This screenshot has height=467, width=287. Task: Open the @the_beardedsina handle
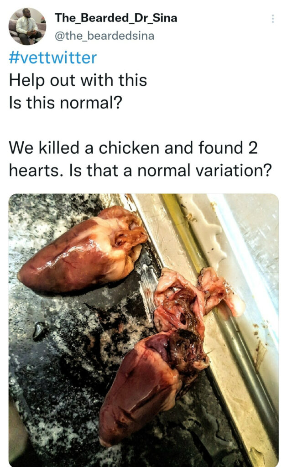[104, 36]
